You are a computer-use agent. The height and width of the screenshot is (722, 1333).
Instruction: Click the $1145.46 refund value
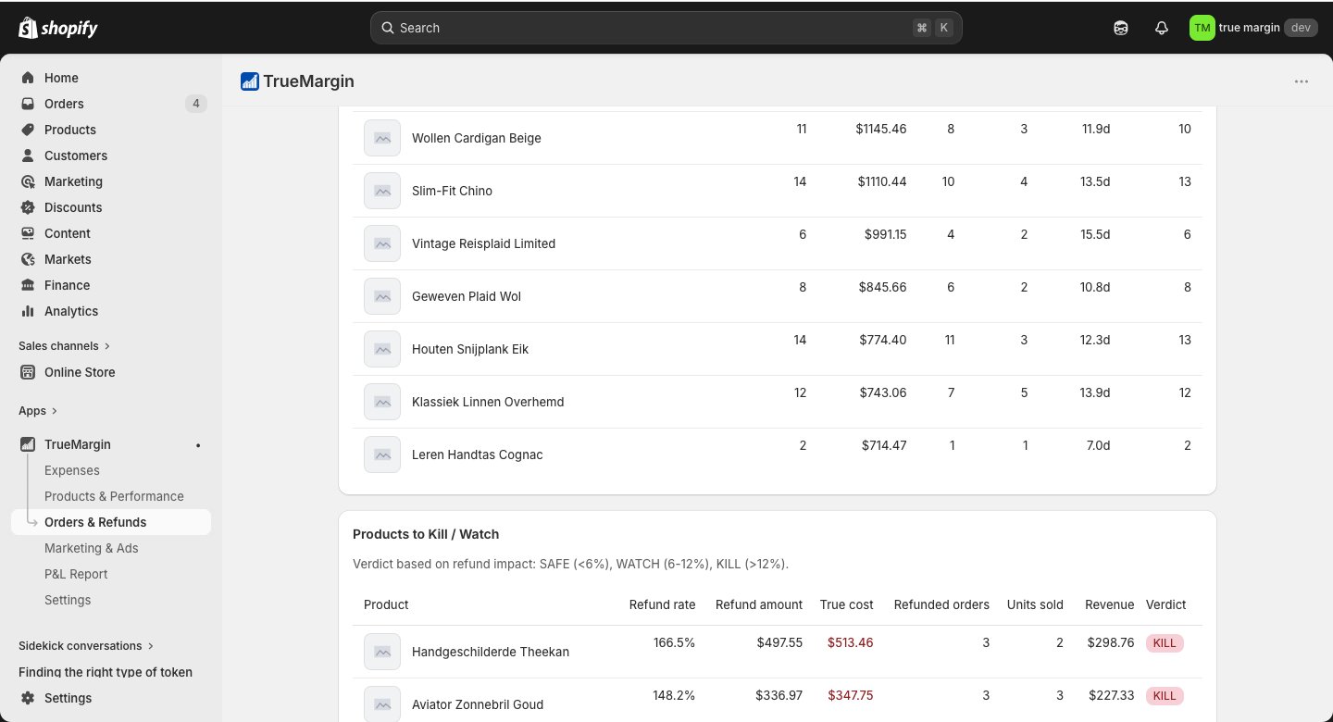[881, 129]
